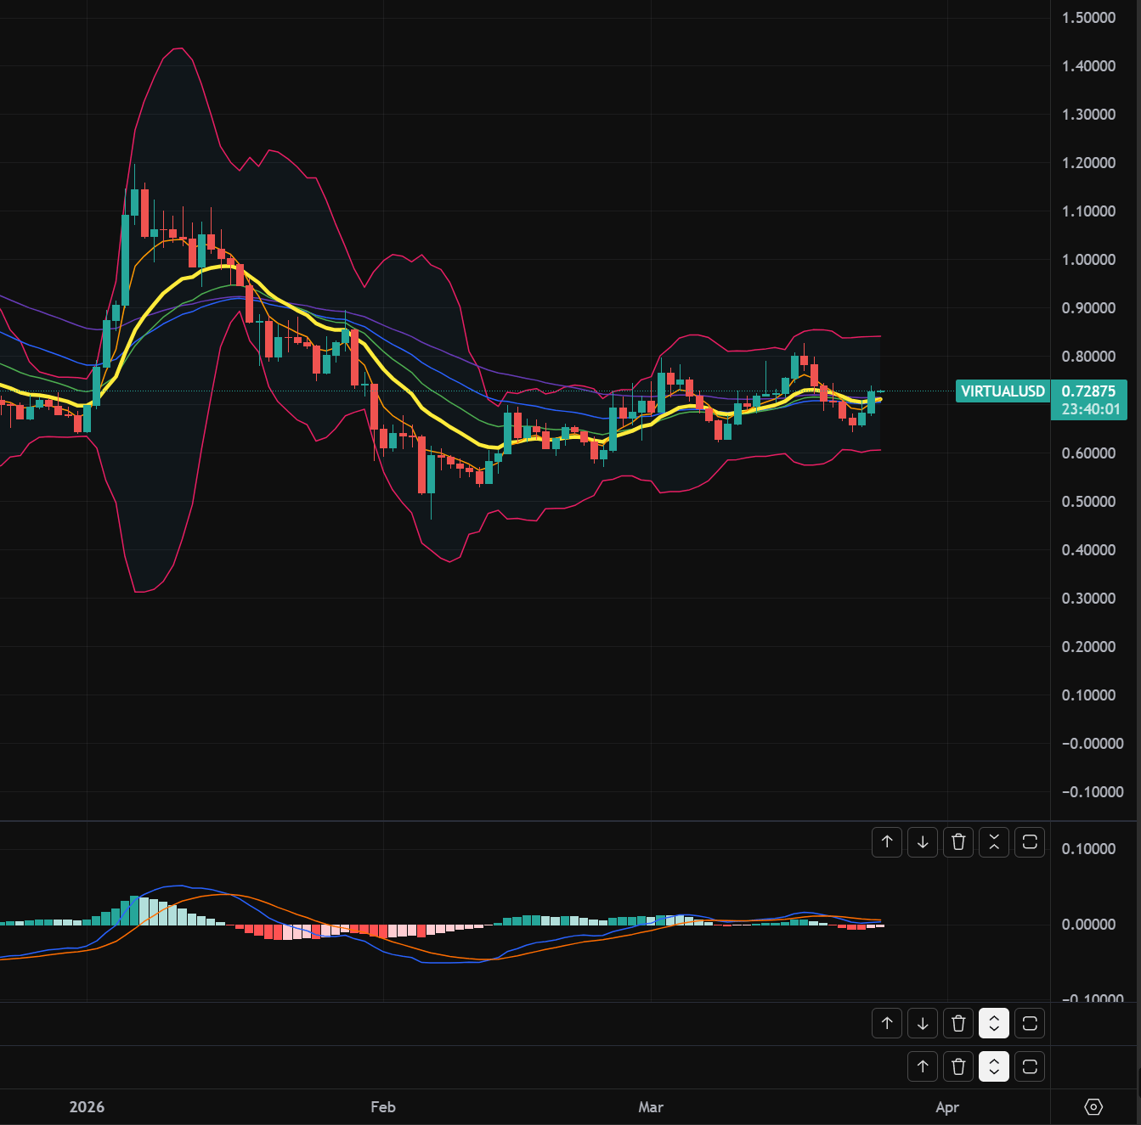Maximize the MACD pane

point(1030,841)
